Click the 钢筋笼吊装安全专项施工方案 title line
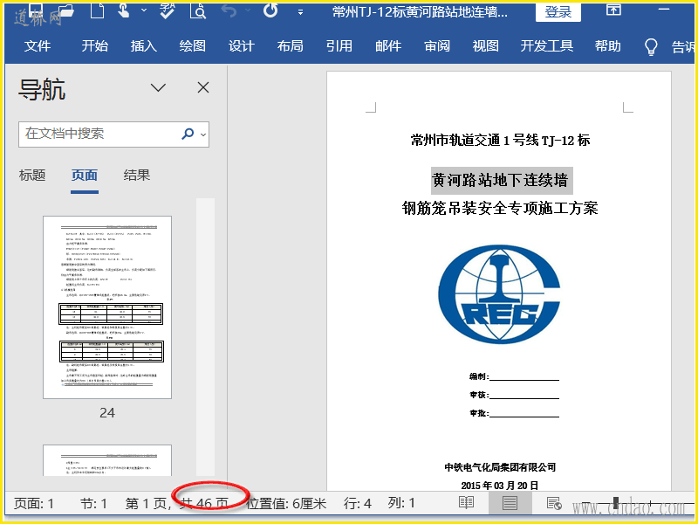This screenshot has height=524, width=698. 500,208
